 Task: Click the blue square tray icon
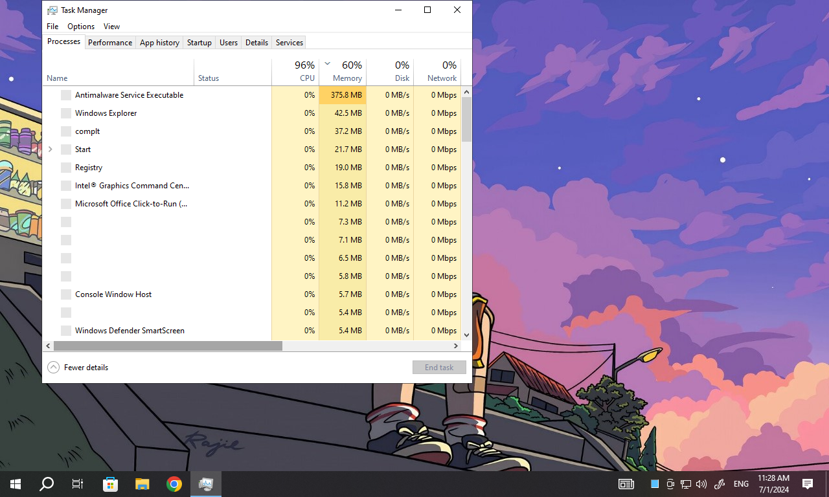pyautogui.click(x=655, y=484)
